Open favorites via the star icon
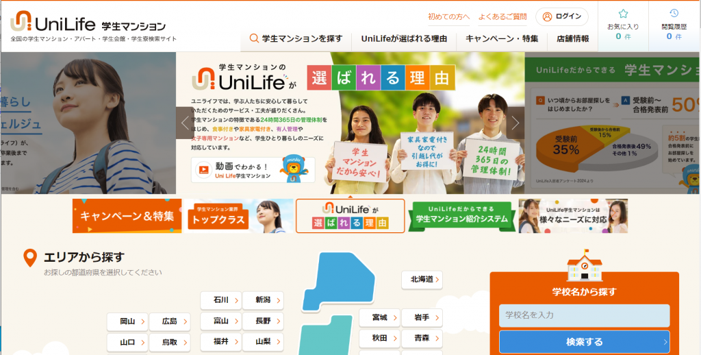 tap(623, 14)
